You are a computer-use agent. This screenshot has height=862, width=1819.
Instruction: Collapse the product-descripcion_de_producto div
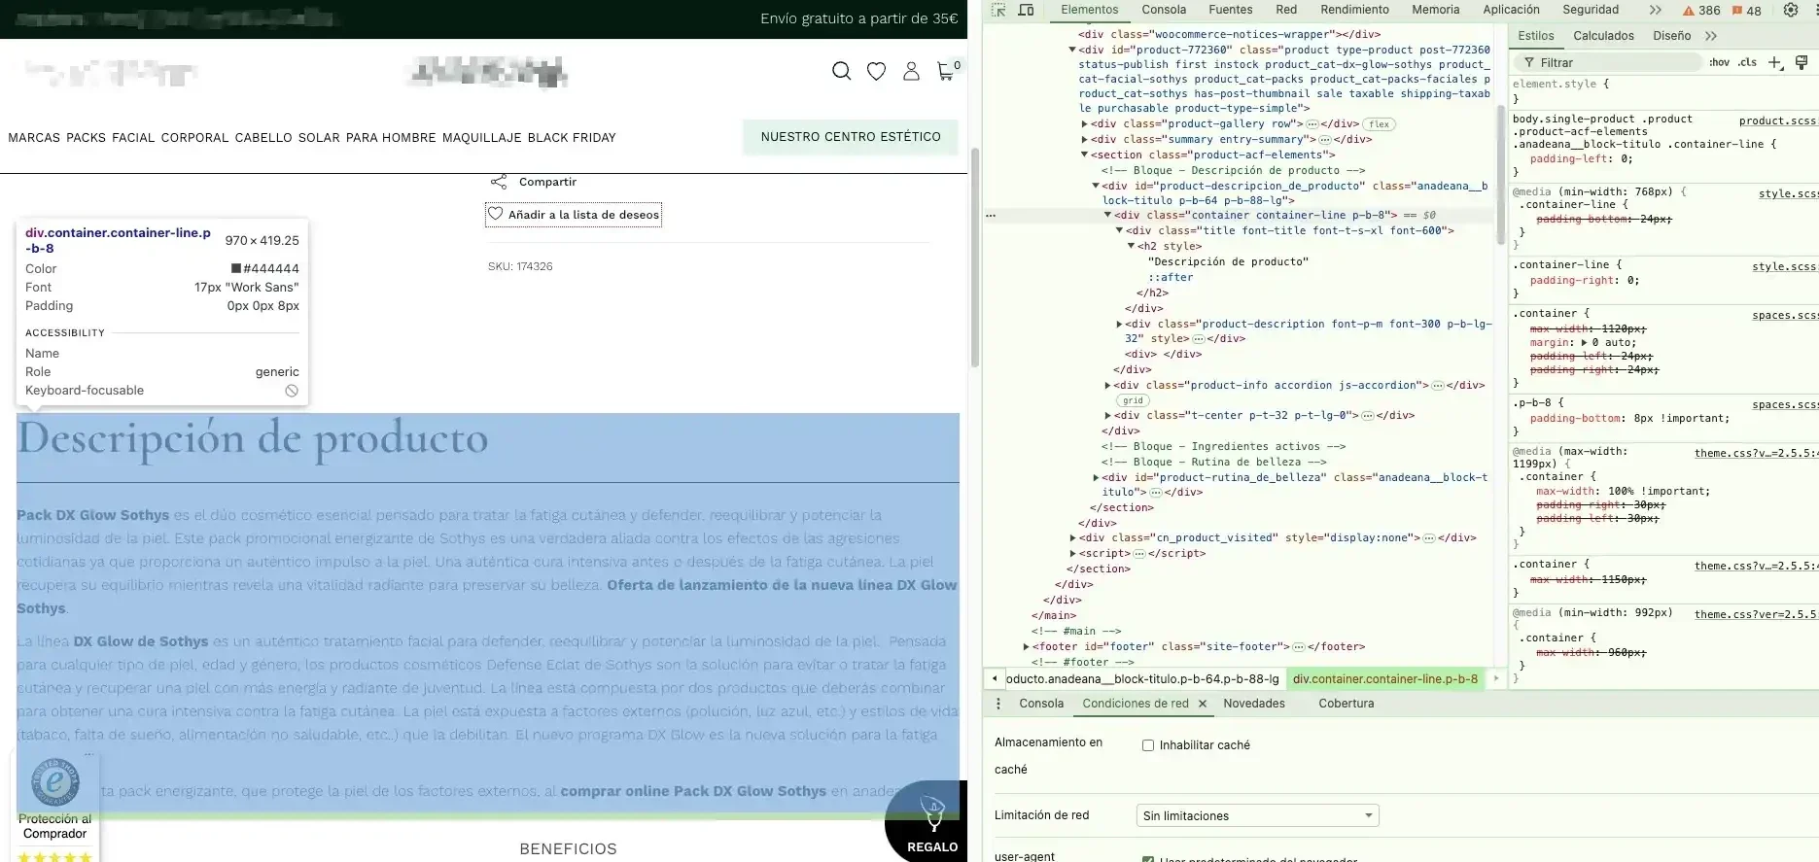tap(1096, 186)
